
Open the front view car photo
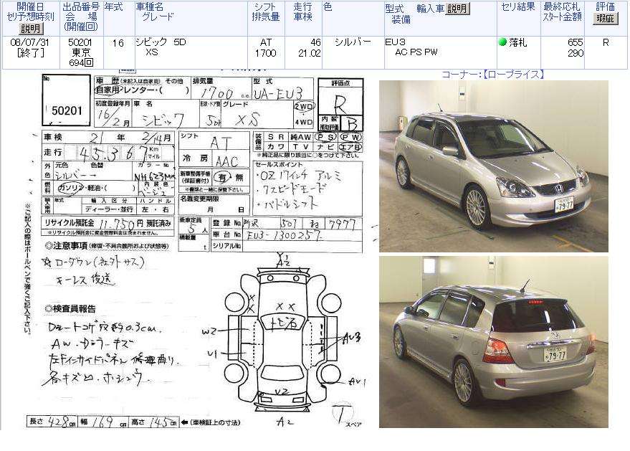coord(493,166)
